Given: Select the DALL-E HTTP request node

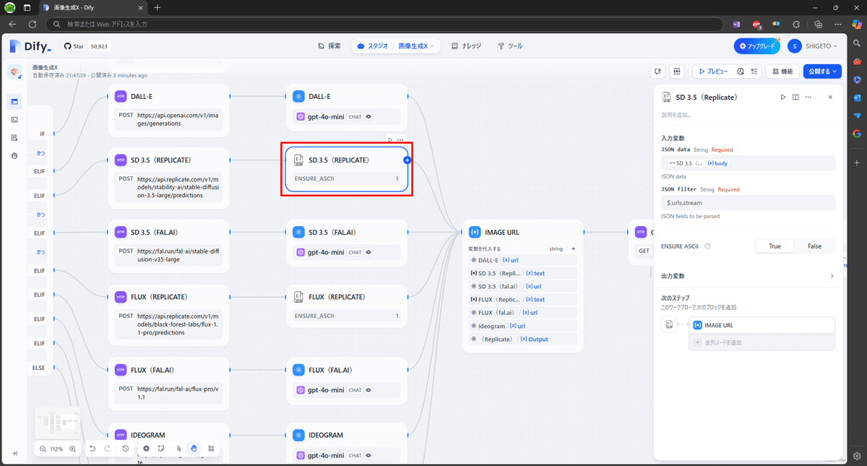Looking at the screenshot, I should tap(168, 110).
